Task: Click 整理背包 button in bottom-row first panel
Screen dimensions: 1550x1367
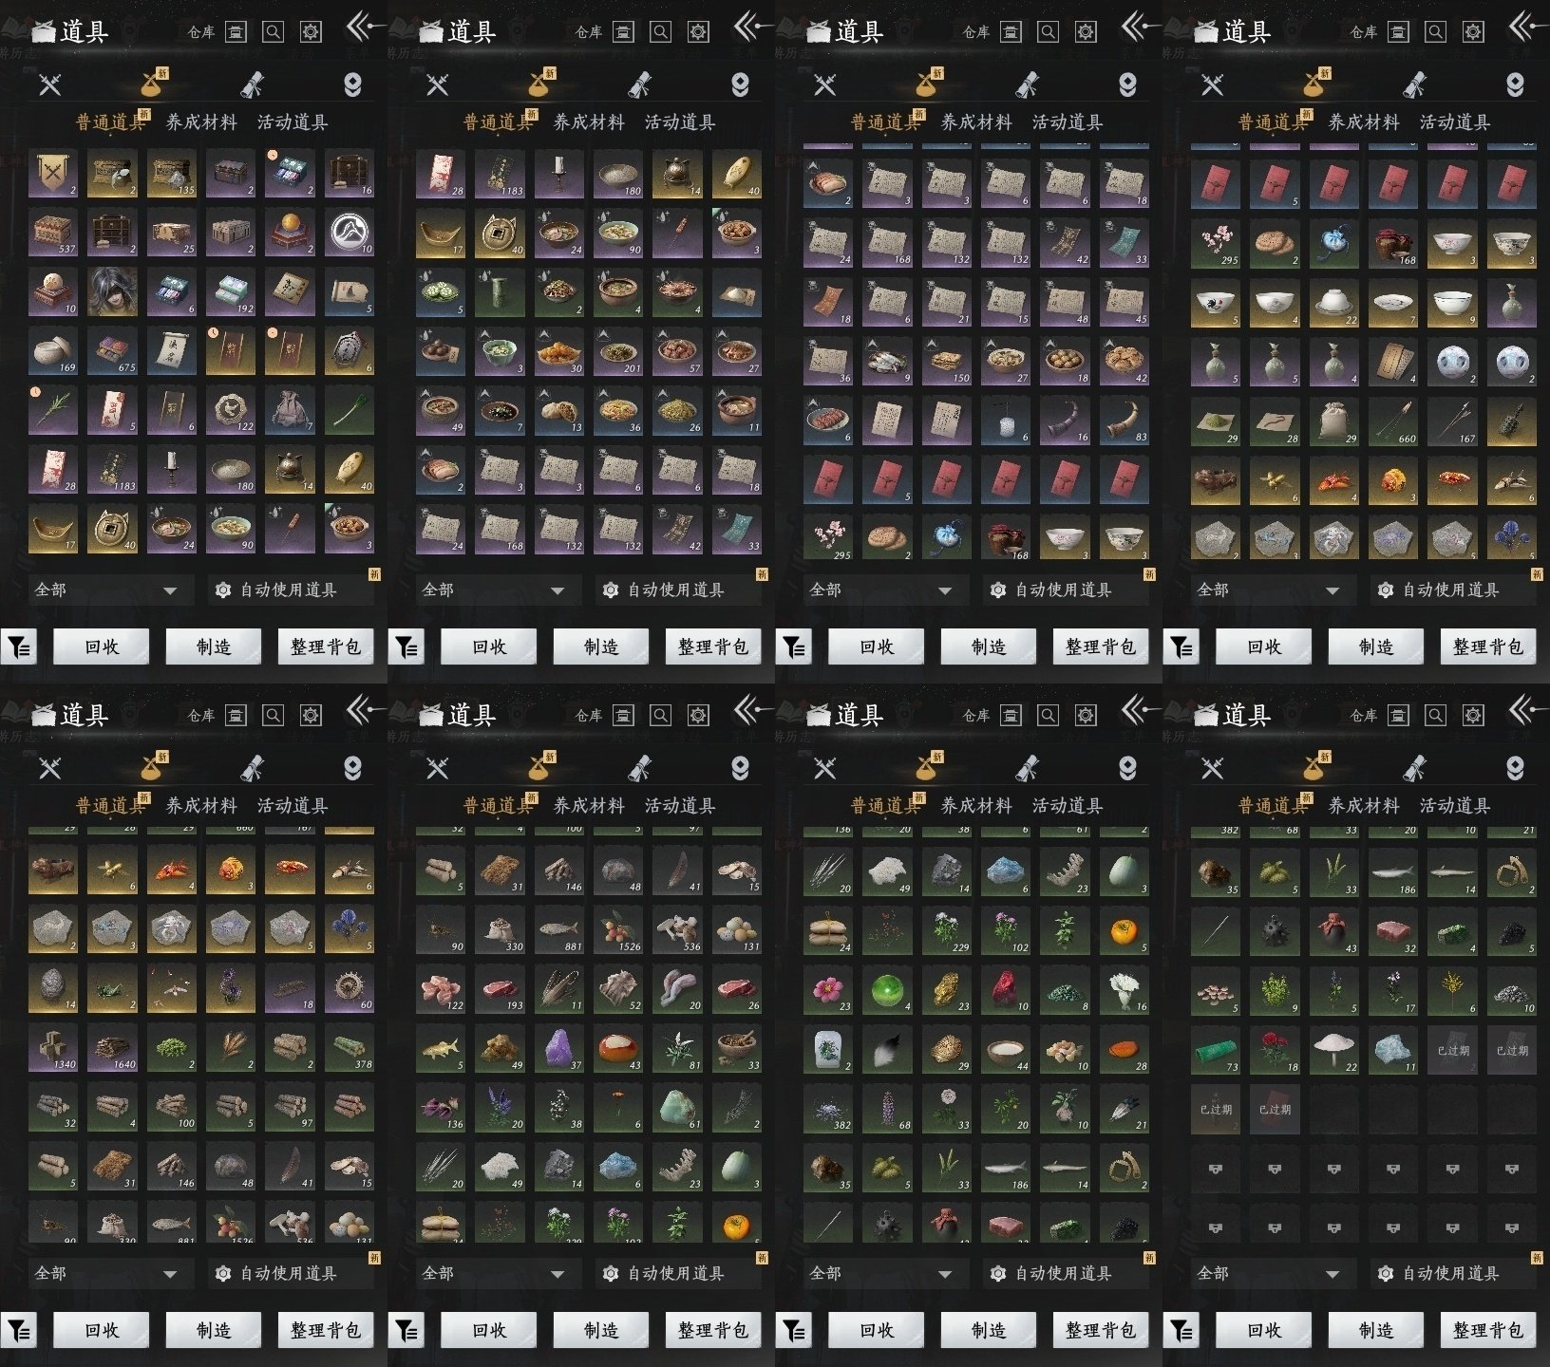Action: click(x=326, y=1330)
